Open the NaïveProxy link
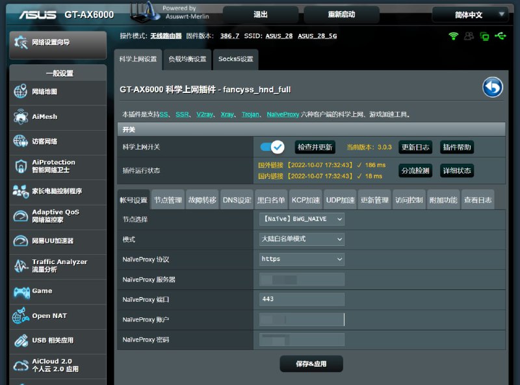This screenshot has height=385, width=520. tap(283, 114)
